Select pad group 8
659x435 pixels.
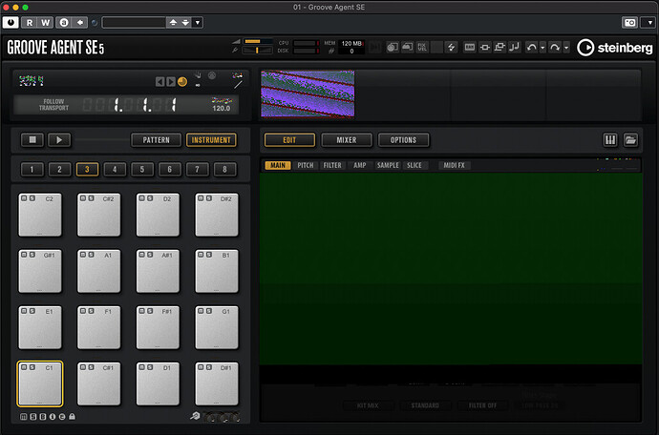224,169
